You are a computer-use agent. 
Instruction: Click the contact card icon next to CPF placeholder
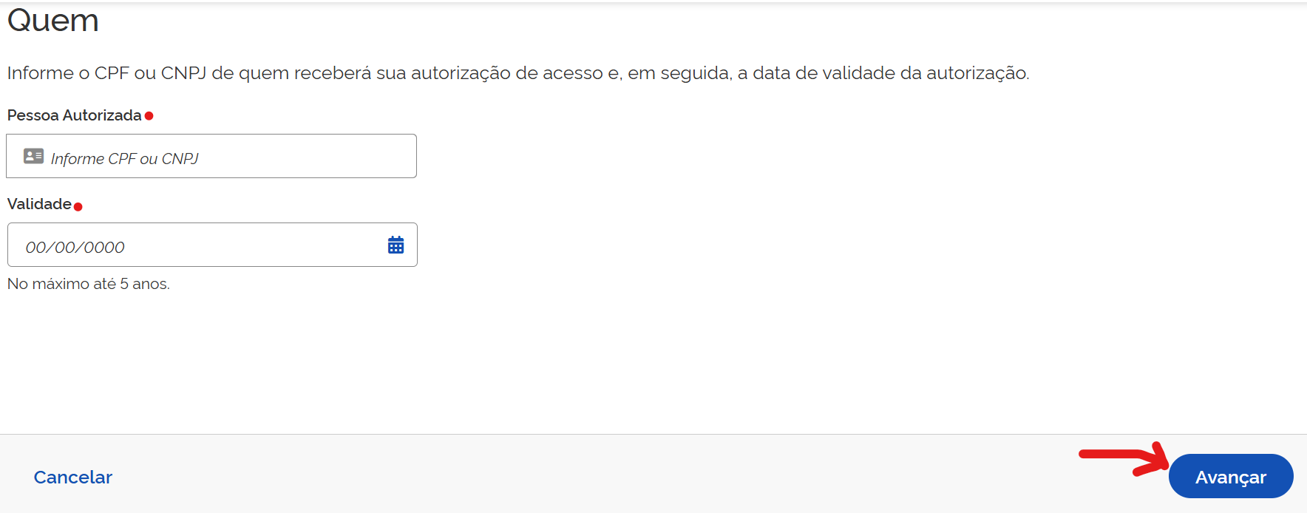(33, 156)
